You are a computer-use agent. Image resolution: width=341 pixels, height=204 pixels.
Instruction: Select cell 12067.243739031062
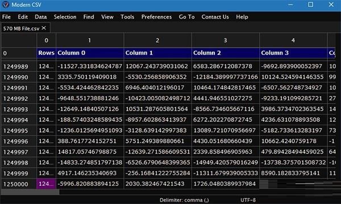point(157,66)
